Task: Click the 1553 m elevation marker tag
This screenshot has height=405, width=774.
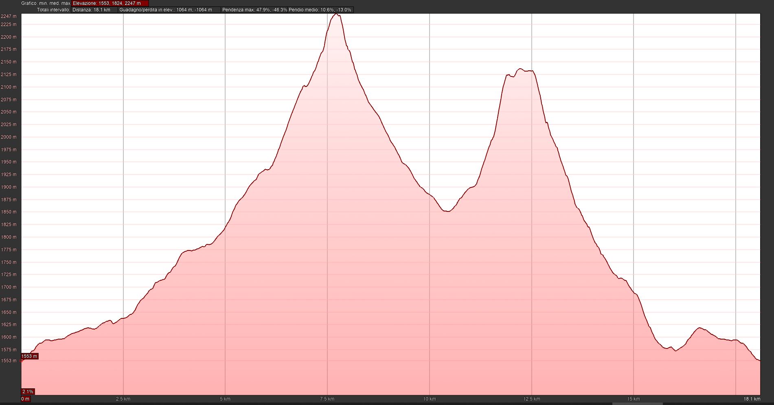Action: coord(29,356)
